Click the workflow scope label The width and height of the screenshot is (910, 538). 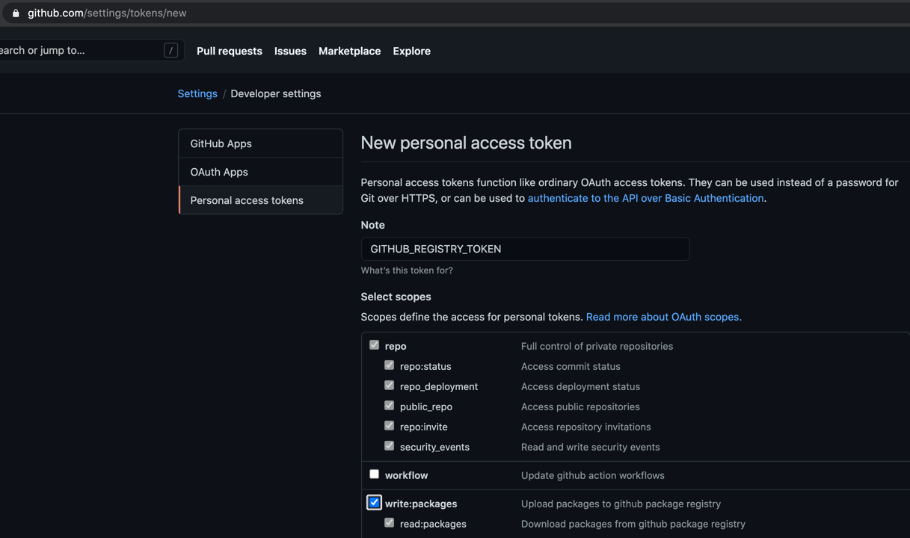tap(406, 475)
